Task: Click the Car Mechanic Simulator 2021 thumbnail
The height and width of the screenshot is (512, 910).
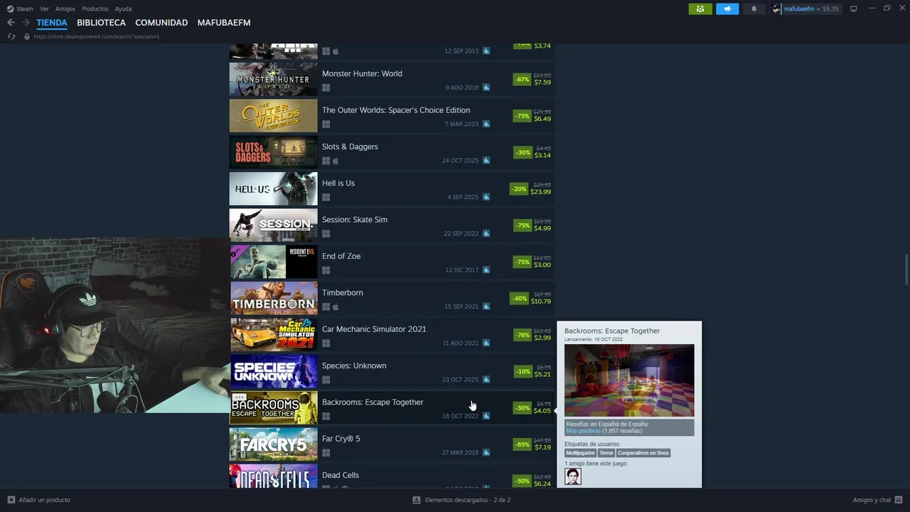Action: (274, 335)
